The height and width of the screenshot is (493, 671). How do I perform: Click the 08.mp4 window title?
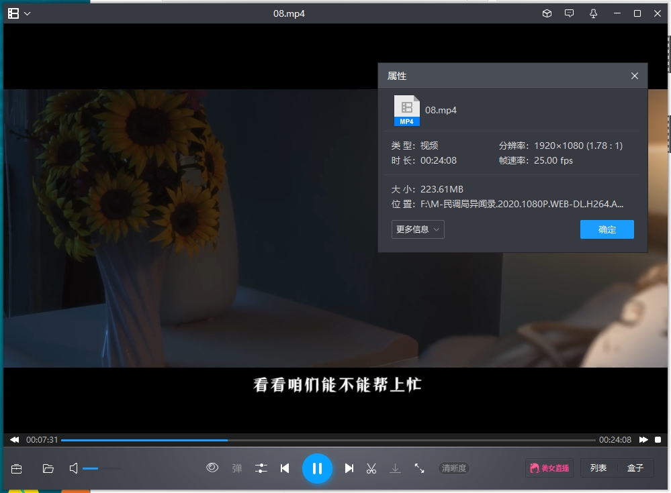pos(289,13)
